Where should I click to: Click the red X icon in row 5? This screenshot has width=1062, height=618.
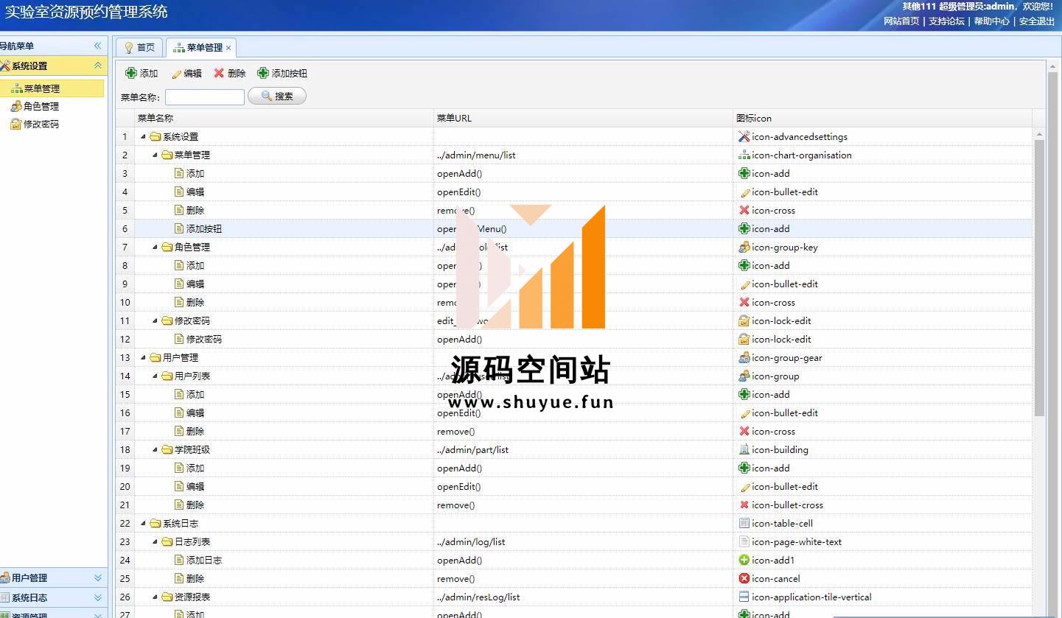click(x=744, y=210)
